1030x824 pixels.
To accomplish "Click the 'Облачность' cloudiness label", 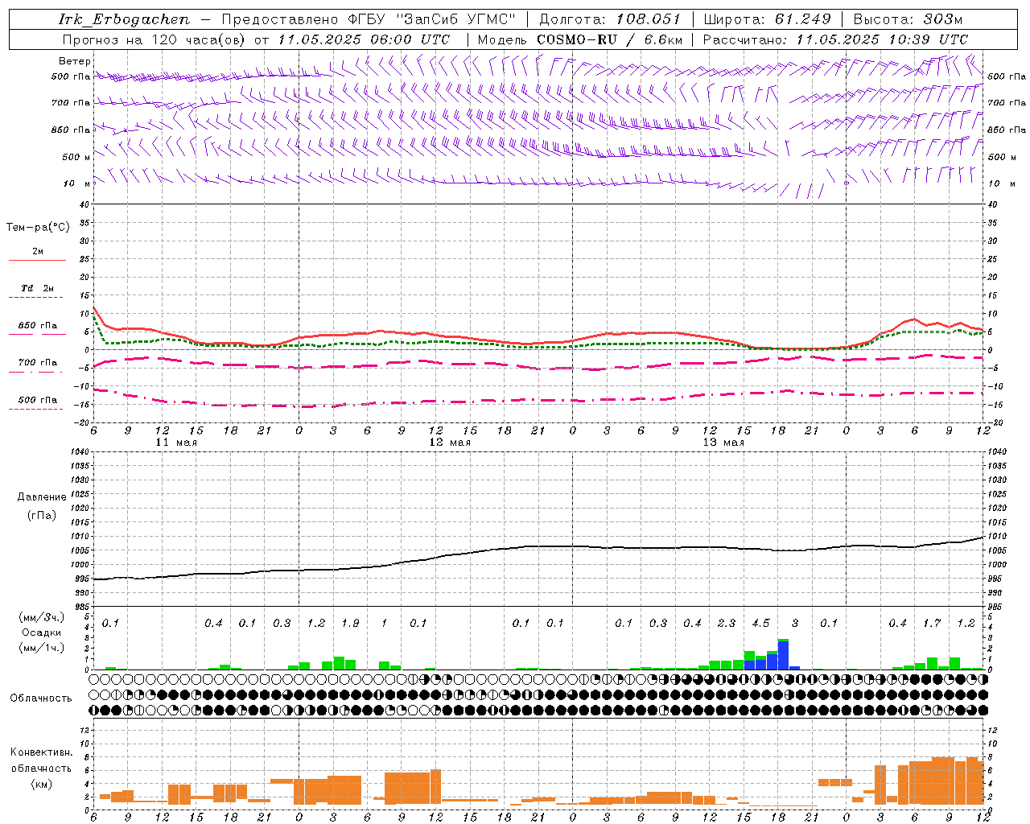I will click(41, 698).
